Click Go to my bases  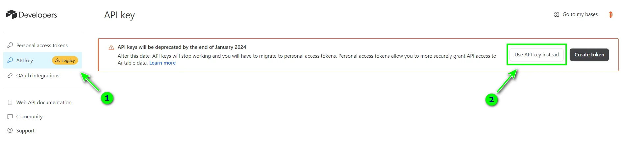click(x=580, y=14)
